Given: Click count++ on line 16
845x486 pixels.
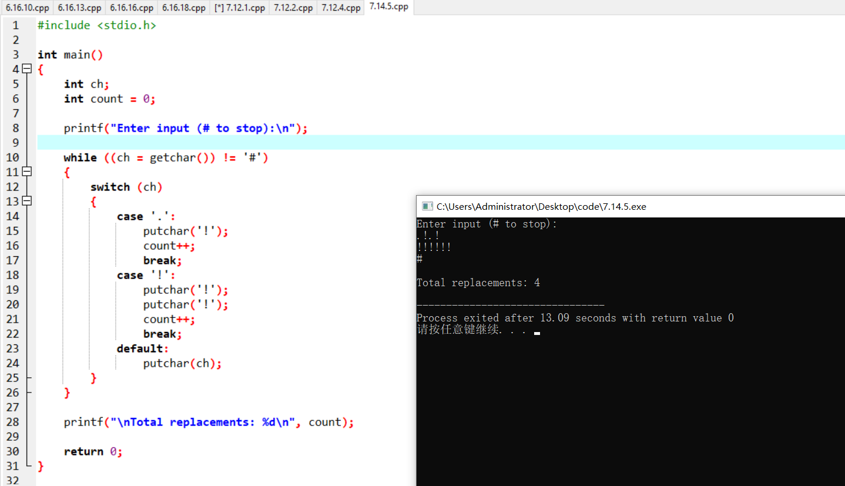Looking at the screenshot, I should coord(169,246).
